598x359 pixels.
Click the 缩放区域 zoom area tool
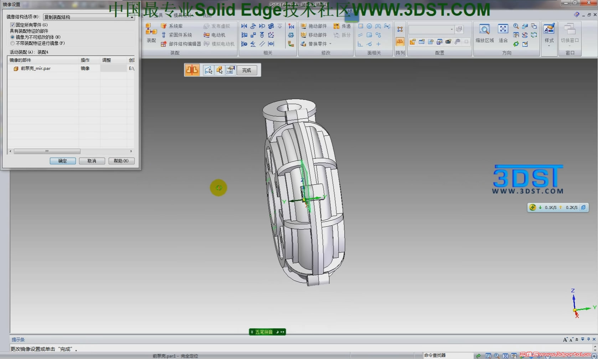(484, 34)
